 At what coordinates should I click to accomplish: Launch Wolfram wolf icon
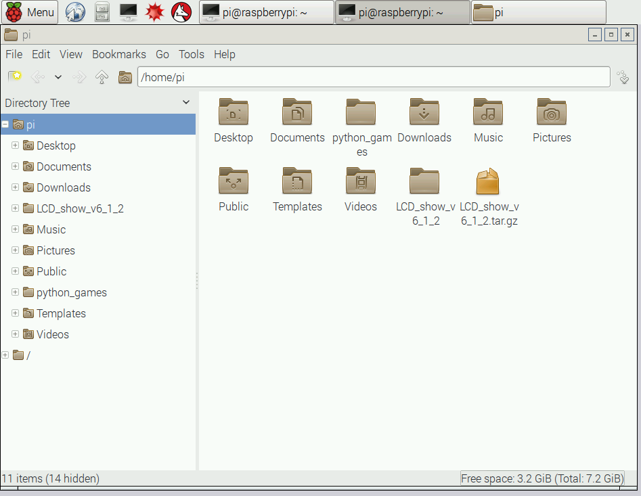pos(181,12)
